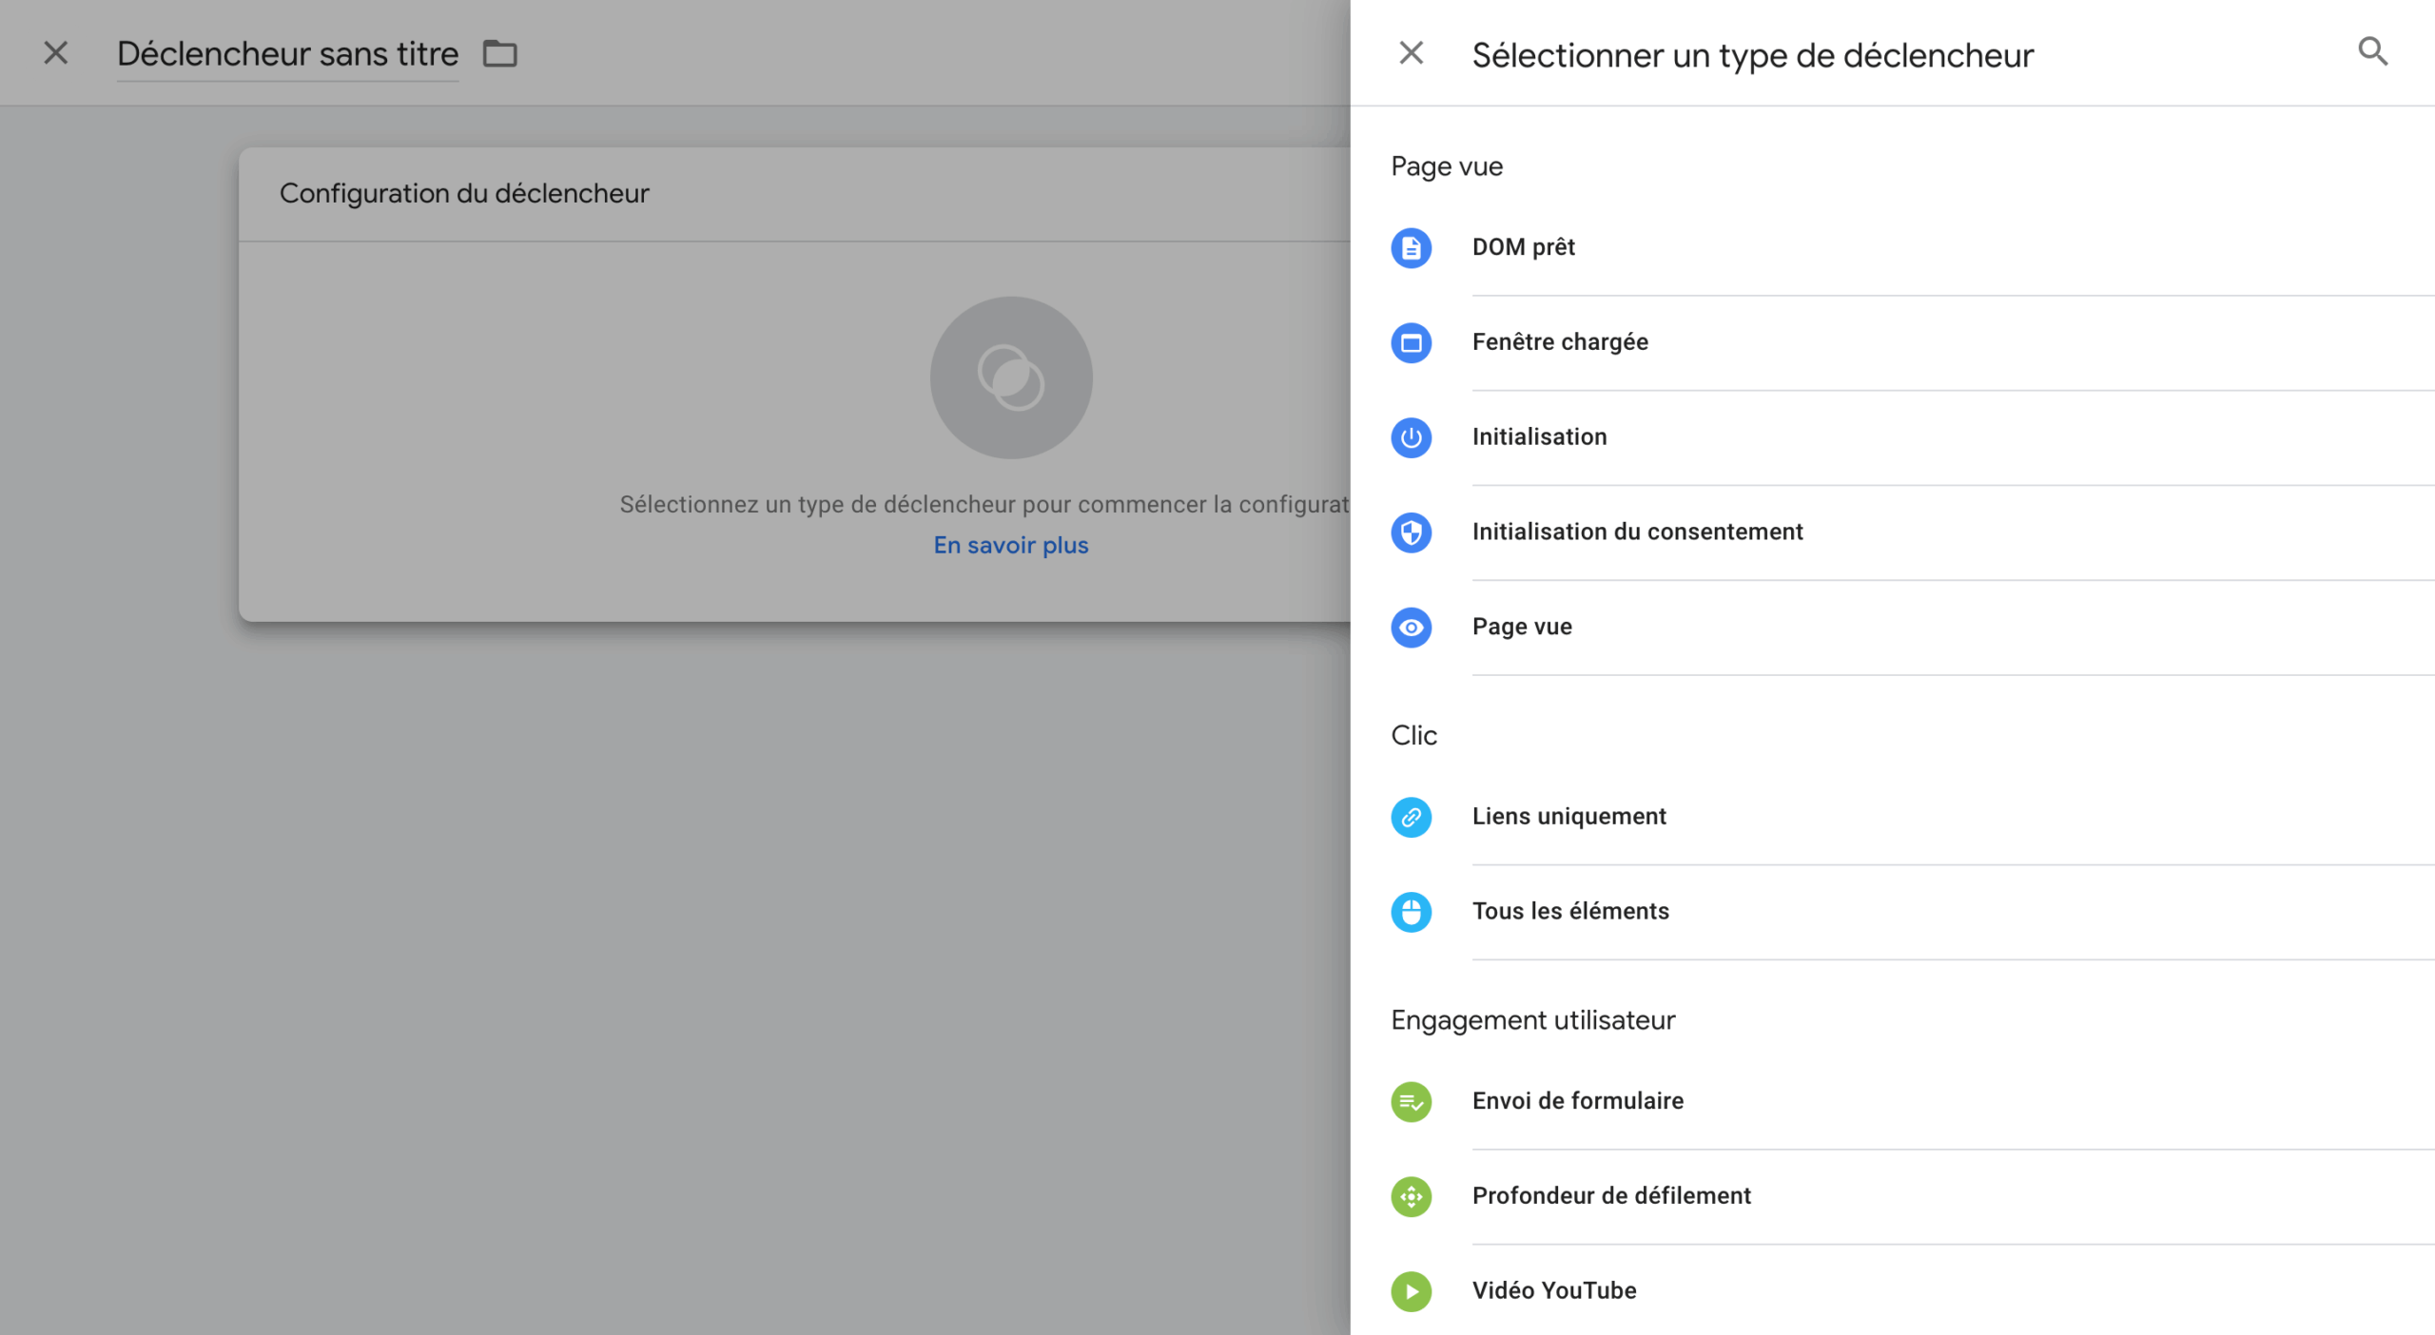The image size is (2435, 1335).
Task: Close the trigger type selection panel
Action: [x=1411, y=53]
